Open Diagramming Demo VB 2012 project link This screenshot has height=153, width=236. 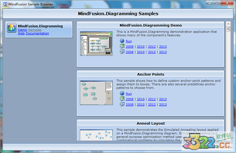152,52
